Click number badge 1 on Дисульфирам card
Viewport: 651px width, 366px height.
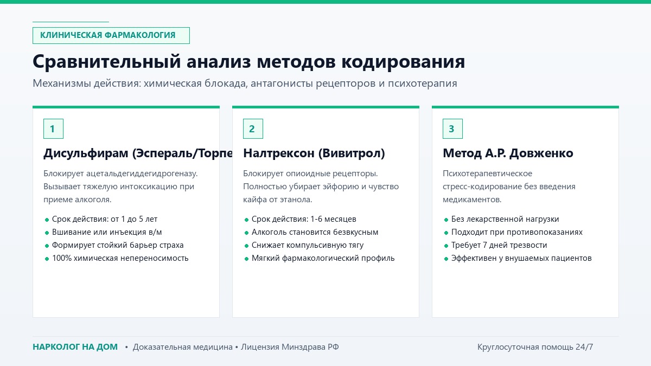click(x=53, y=129)
